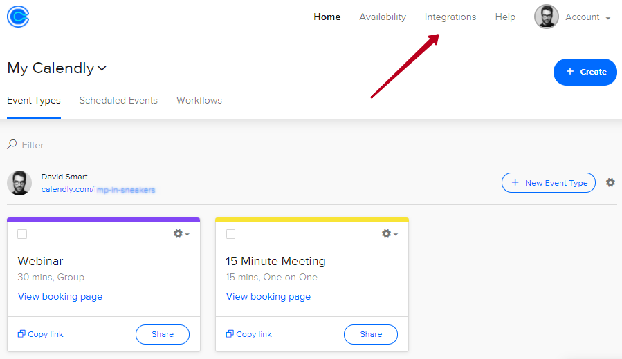
Task: Open the Help menu
Action: [x=505, y=17]
